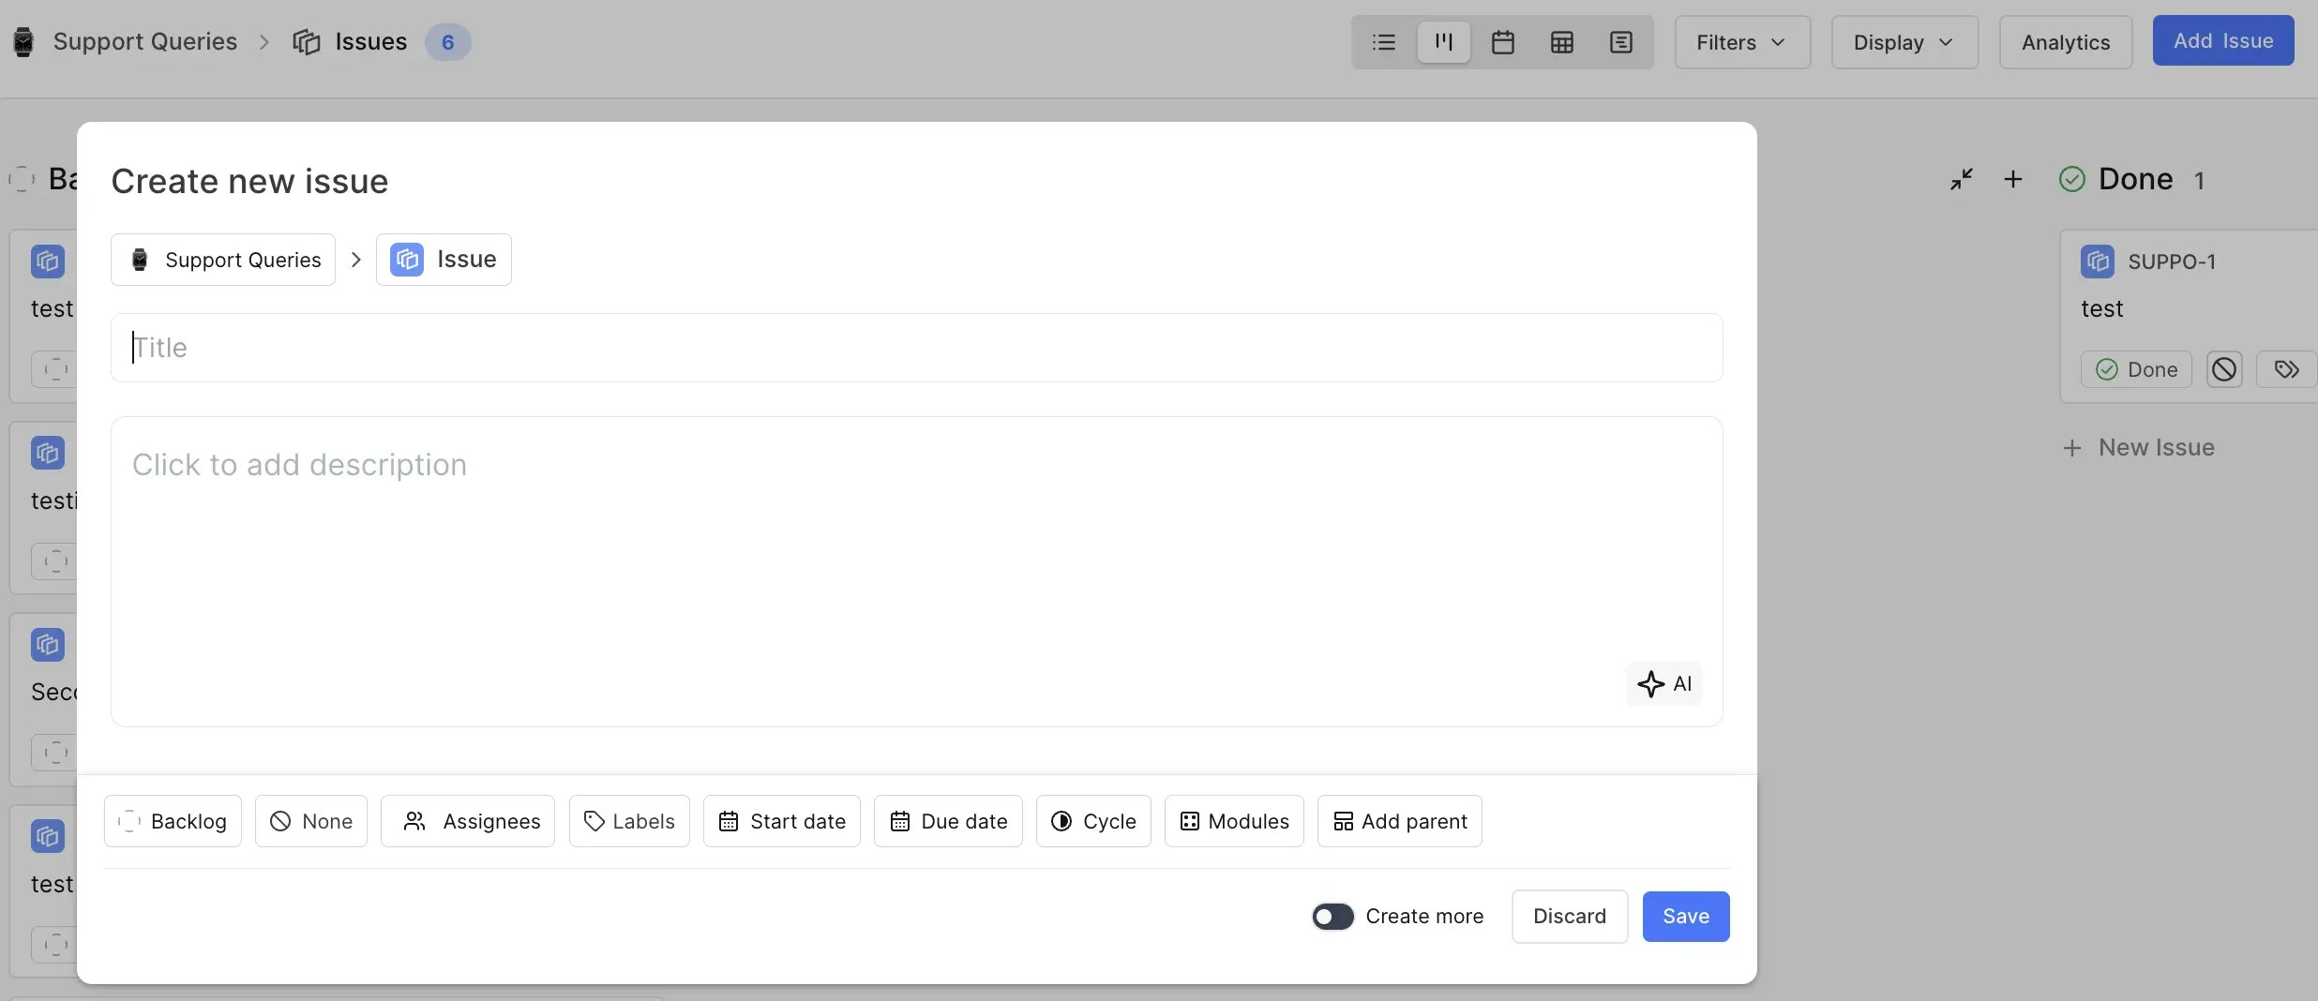The image size is (2318, 1001).
Task: Add issue via plus icon on Done column
Action: [x=2012, y=179]
